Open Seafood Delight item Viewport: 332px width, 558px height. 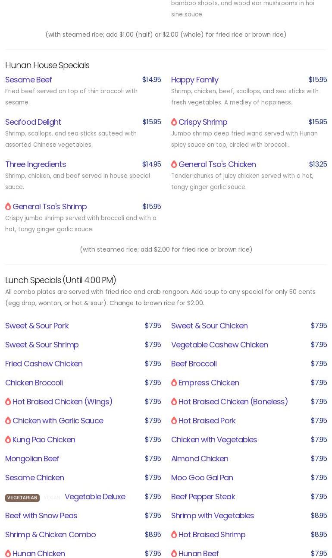(x=33, y=122)
